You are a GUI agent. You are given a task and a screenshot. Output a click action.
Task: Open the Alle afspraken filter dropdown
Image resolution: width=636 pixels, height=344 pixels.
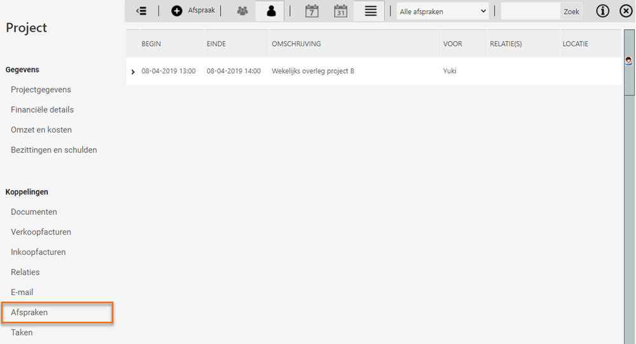pos(443,11)
